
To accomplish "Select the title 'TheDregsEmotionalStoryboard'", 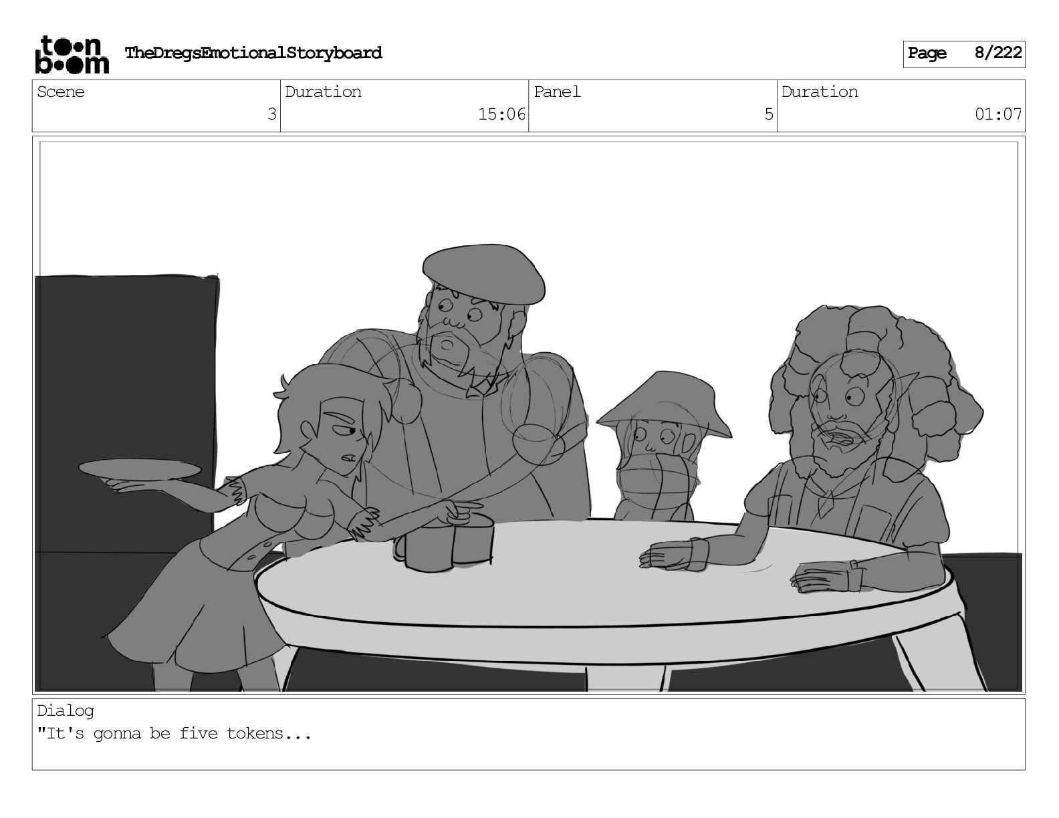I will tap(253, 53).
